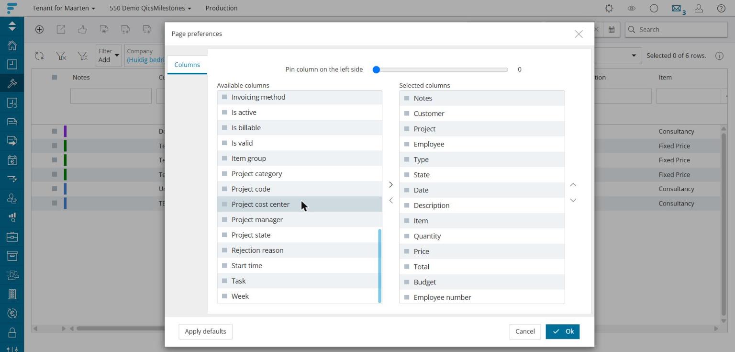
Task: Open the hammer tools icon in sidebar
Action: 12,83
